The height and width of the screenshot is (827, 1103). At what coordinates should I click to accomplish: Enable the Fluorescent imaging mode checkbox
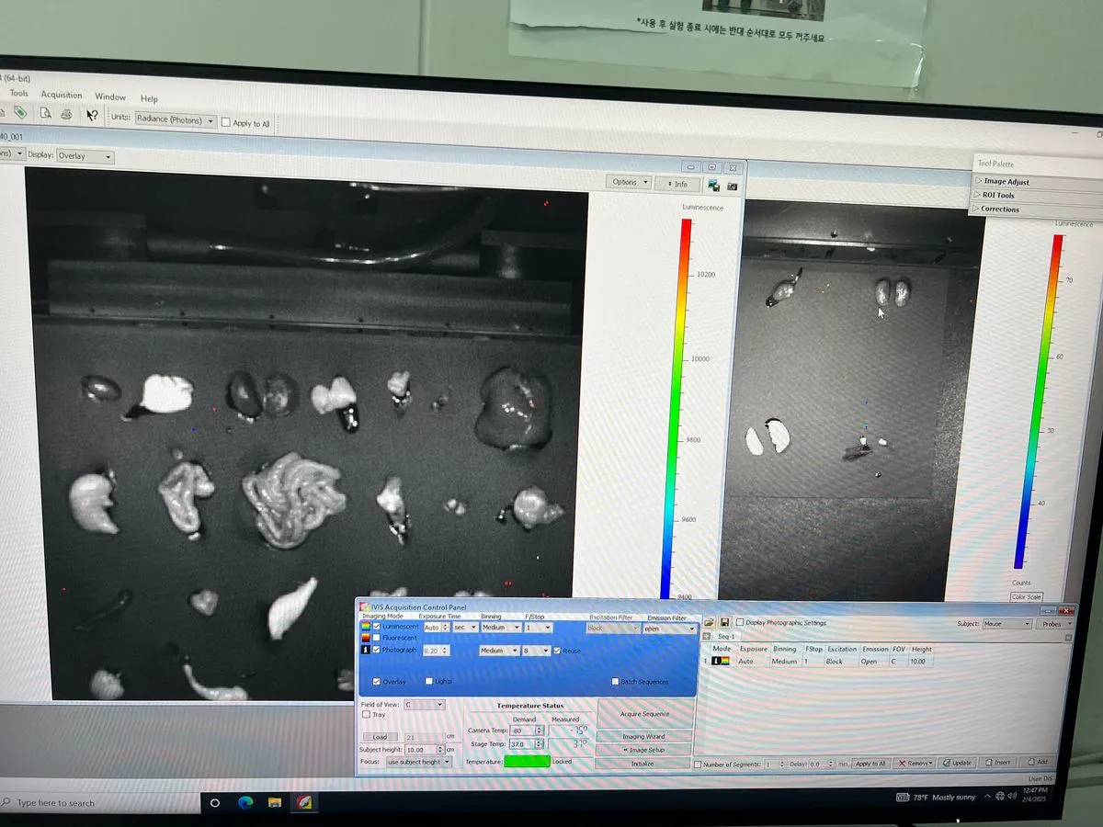(377, 638)
